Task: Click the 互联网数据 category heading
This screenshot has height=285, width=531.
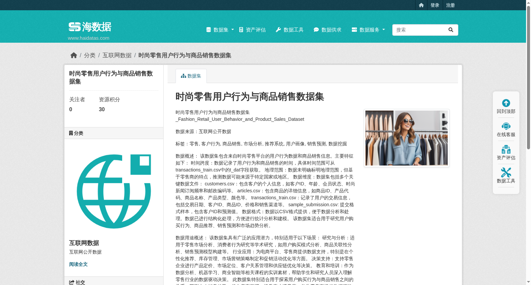Action: pos(84,243)
